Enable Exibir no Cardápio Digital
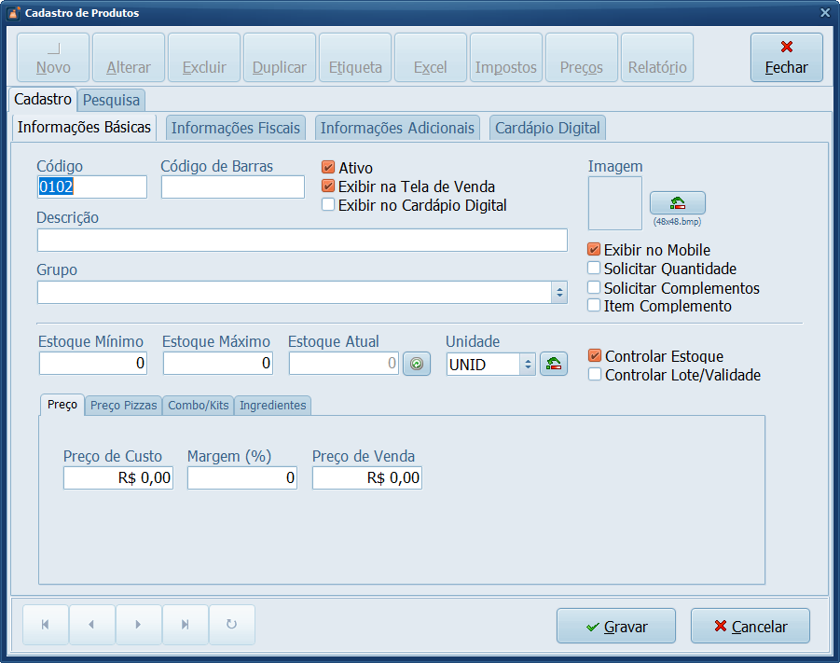This screenshot has height=663, width=840. [328, 205]
